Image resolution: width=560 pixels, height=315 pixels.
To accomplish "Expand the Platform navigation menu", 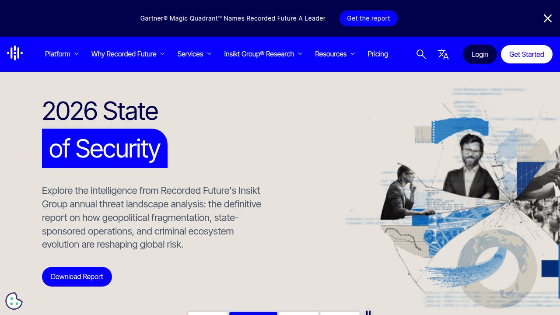I will tap(62, 54).
